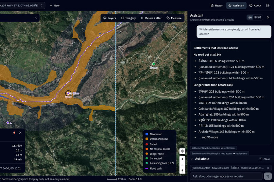
Task: Close the Assistant panel
Action: [x=268, y=17]
